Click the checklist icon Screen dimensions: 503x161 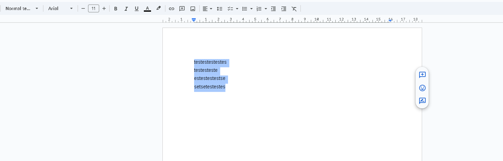point(230,9)
